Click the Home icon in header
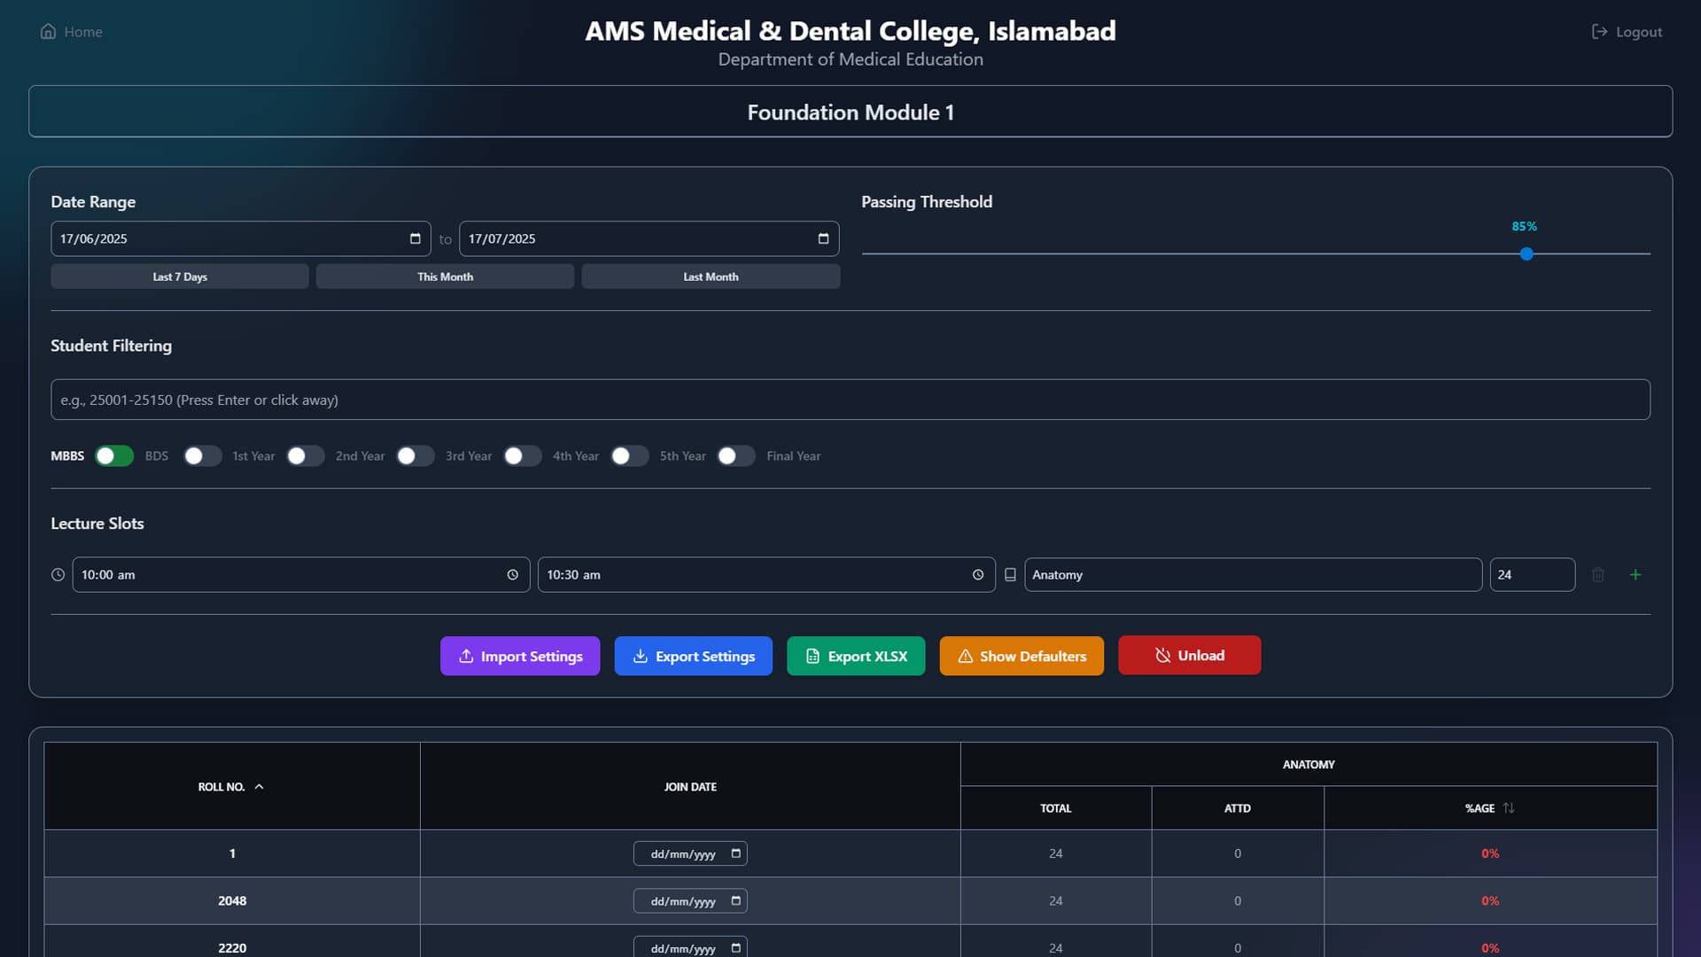This screenshot has width=1701, height=957. tap(48, 32)
